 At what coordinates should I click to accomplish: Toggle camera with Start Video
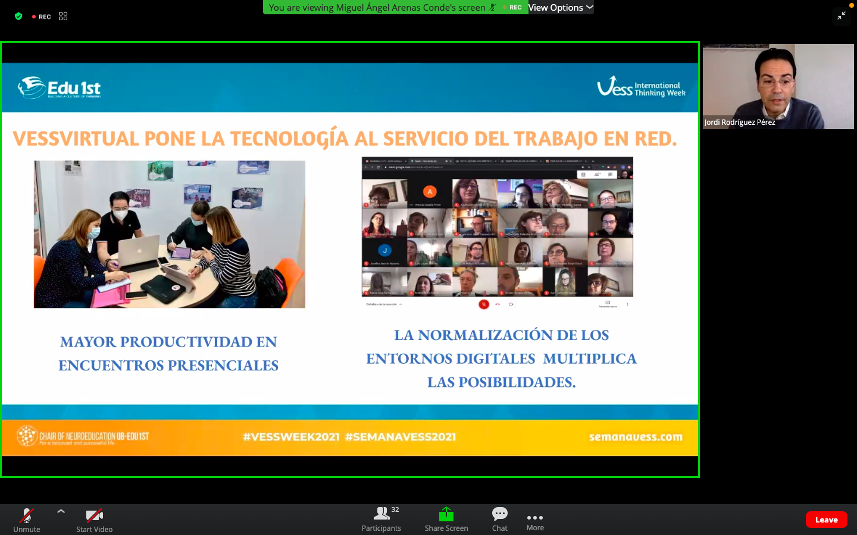(94, 519)
